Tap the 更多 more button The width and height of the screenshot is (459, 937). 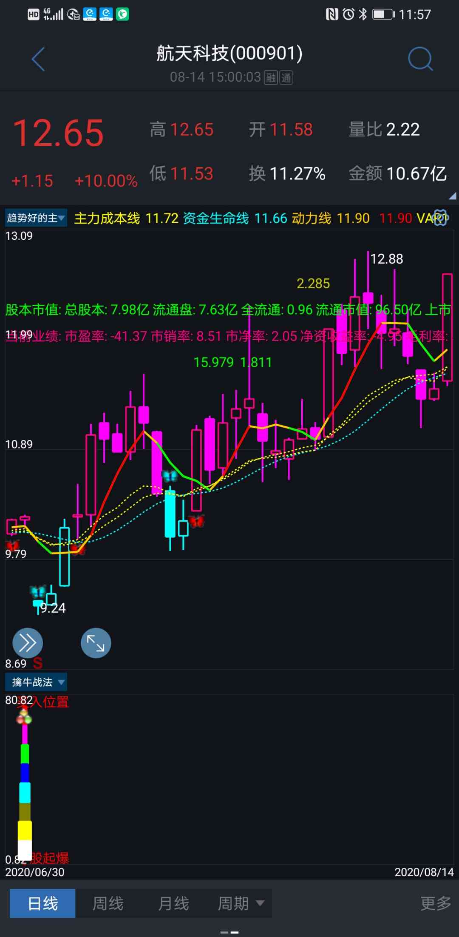(x=435, y=903)
